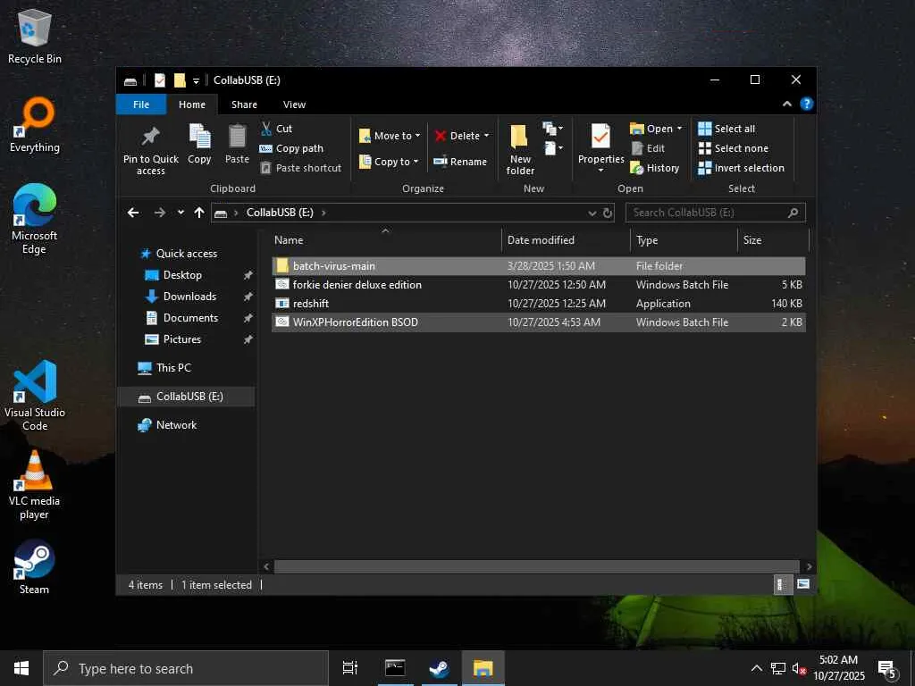Image resolution: width=915 pixels, height=686 pixels.
Task: Delete the selected item using the red X
Action: 441,136
